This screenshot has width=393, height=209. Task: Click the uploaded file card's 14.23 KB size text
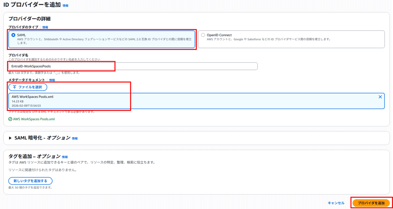pos(17,101)
